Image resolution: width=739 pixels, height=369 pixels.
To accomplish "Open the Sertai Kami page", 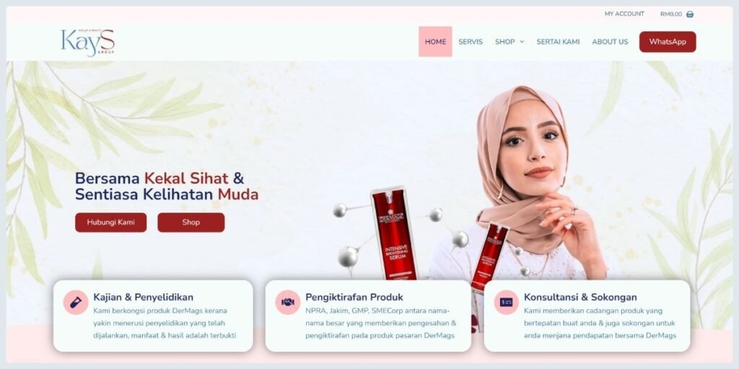I will 558,42.
